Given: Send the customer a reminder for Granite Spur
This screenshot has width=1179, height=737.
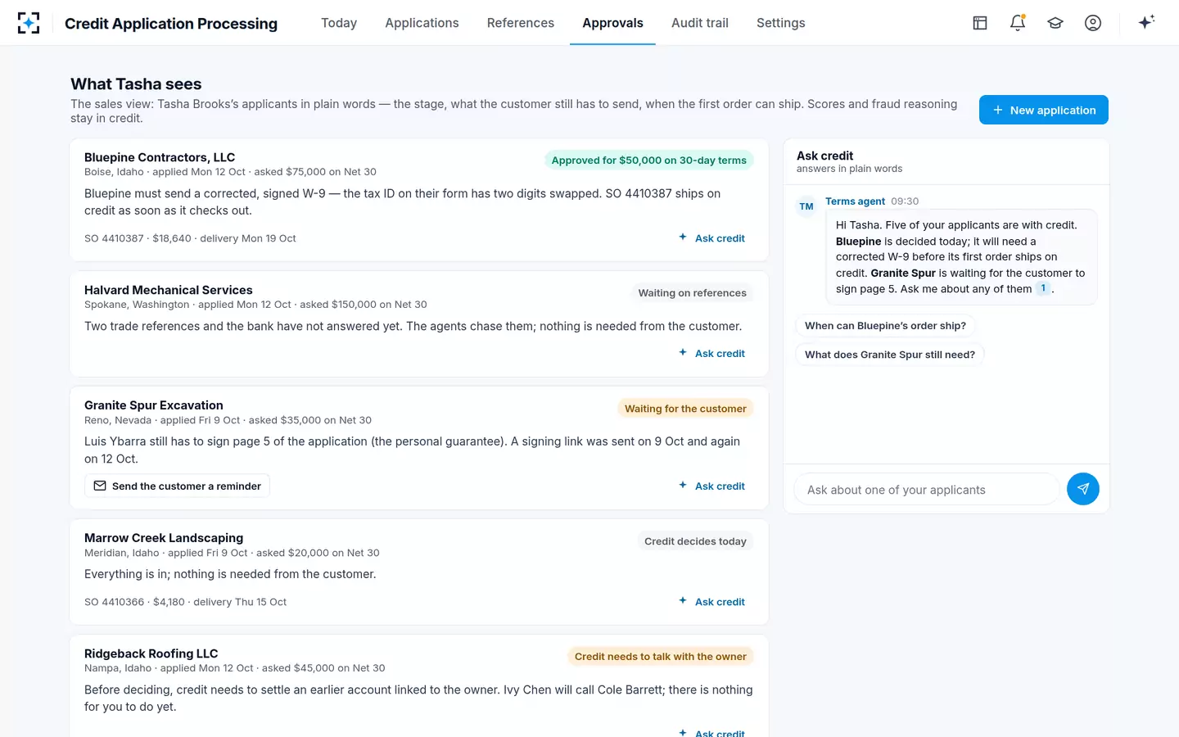Looking at the screenshot, I should point(177,486).
